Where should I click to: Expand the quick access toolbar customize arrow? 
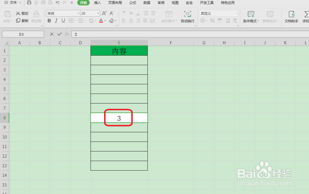(72, 3)
